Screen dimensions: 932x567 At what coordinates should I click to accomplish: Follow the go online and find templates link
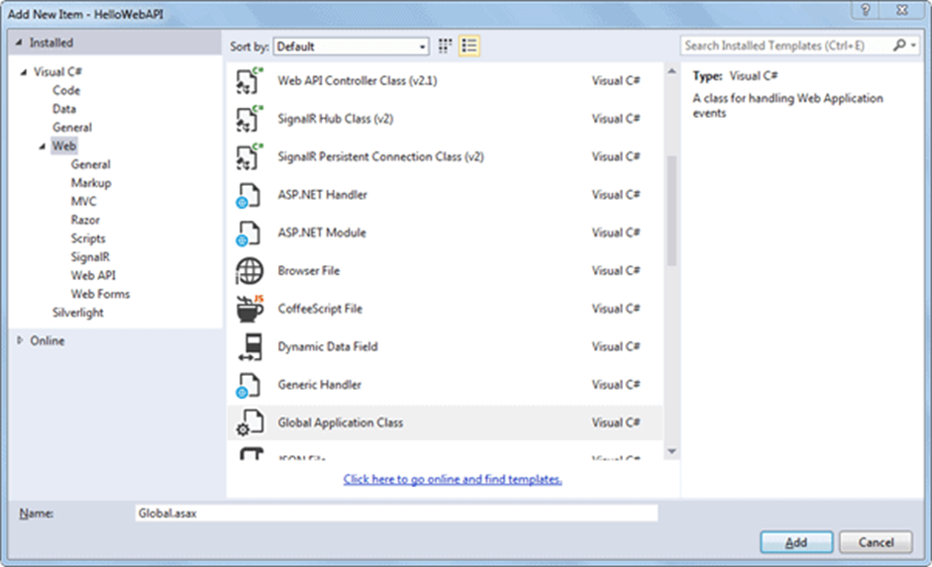coord(453,479)
